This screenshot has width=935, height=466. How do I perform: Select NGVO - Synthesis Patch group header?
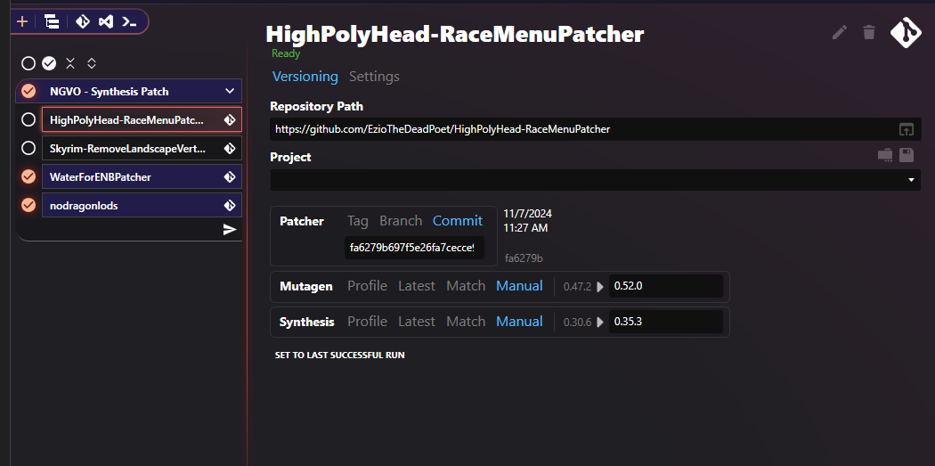[129, 91]
